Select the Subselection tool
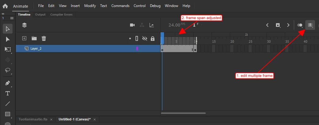This screenshot has height=125, width=319. point(8,39)
